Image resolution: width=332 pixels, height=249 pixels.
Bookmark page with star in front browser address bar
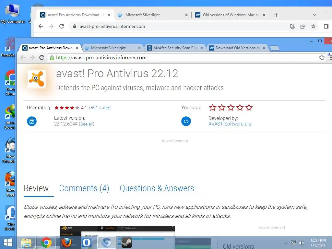pyautogui.click(x=322, y=58)
